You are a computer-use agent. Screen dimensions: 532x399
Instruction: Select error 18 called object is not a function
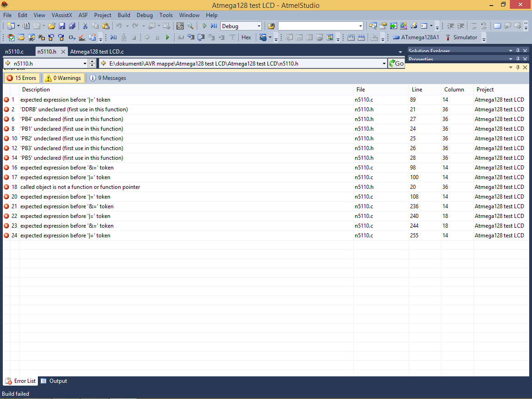click(266, 187)
